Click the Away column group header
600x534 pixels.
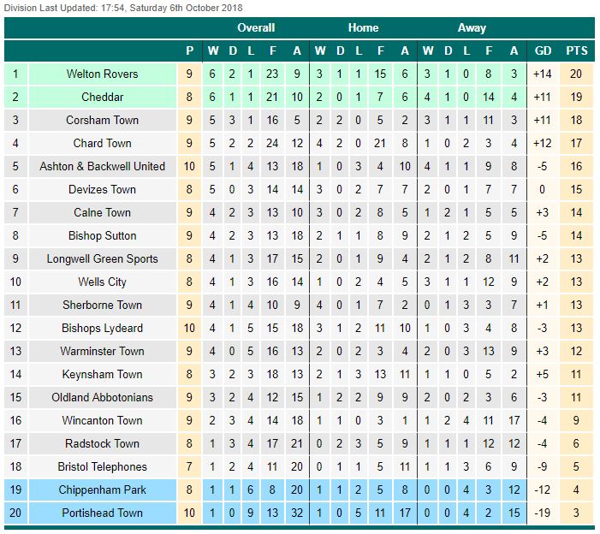pos(471,27)
